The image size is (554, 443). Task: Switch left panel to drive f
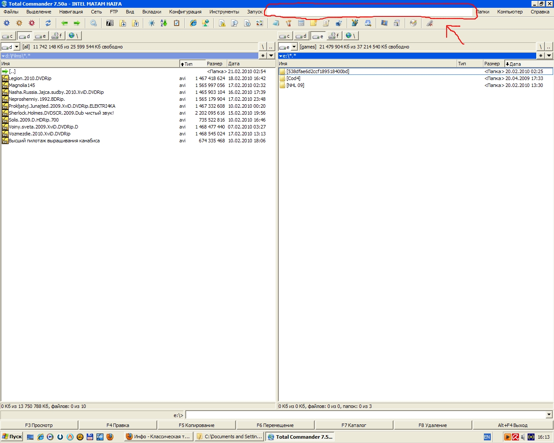pyautogui.click(x=57, y=36)
